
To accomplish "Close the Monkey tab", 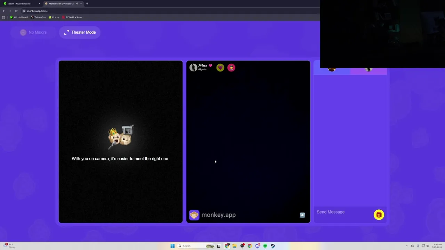I will point(81,3).
